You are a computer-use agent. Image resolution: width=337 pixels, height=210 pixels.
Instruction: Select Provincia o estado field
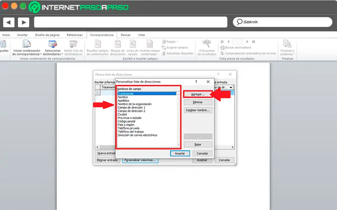tap(129, 118)
